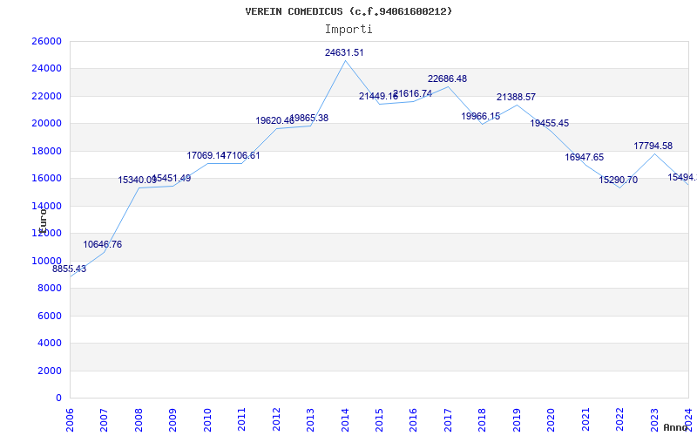Select the 6000 y-axis tick label
Screen dimensions: 697x436
pyautogui.click(x=50, y=316)
